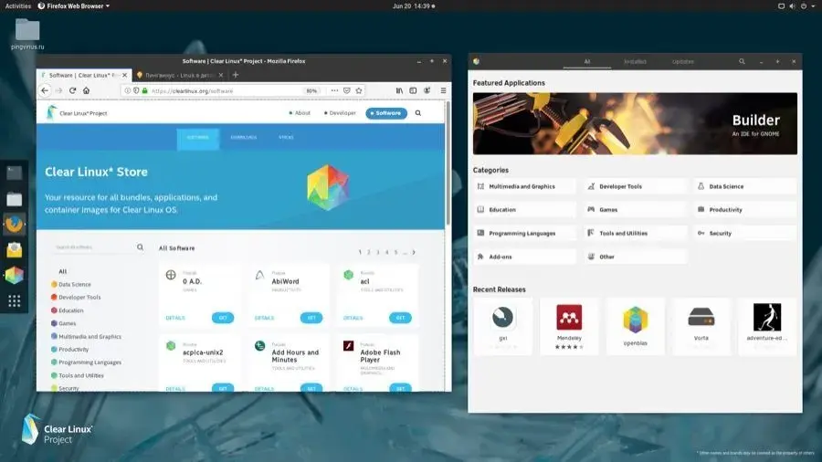
Task: Go to page 2 of software list
Action: (369, 253)
